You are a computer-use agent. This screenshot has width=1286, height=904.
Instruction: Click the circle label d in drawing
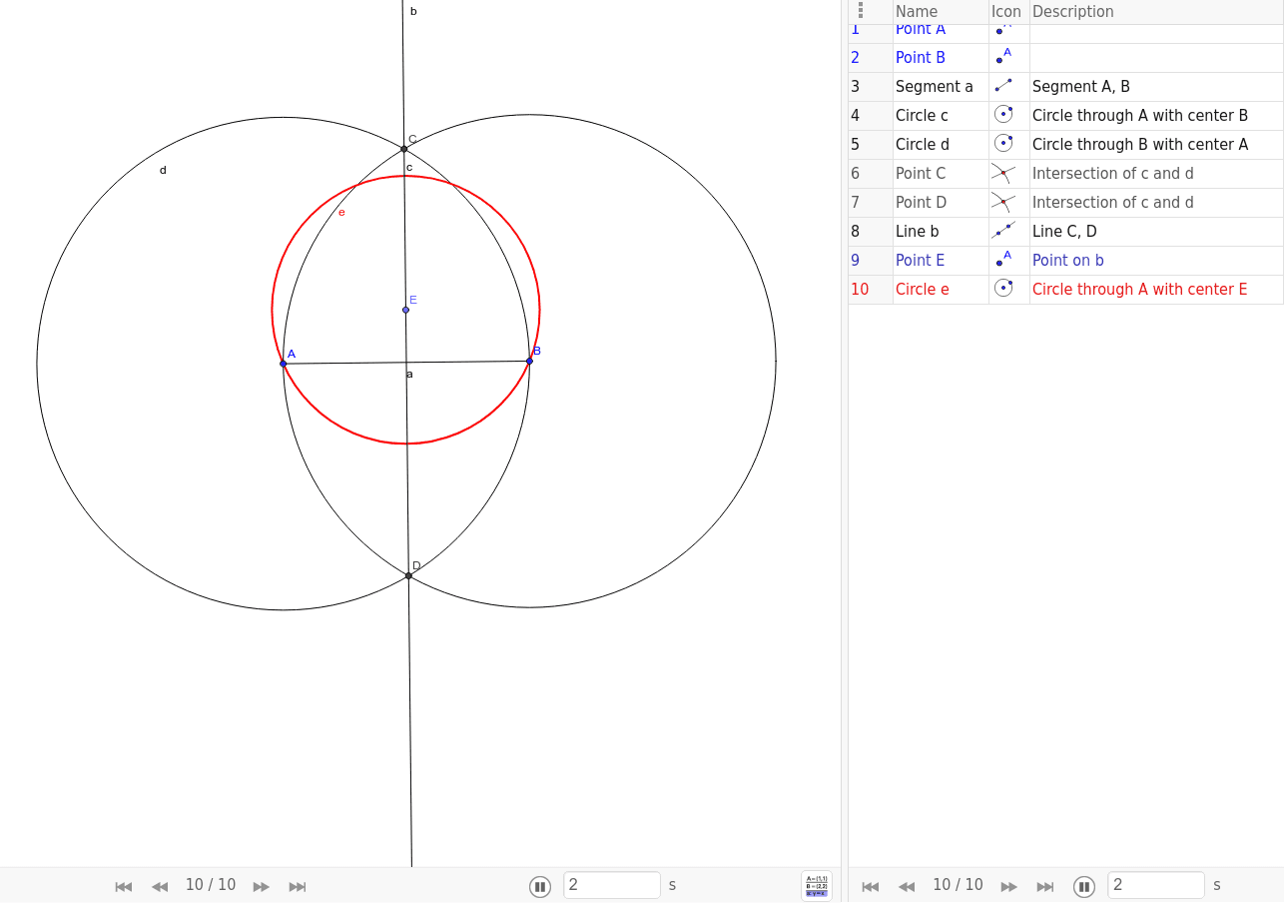(x=163, y=170)
